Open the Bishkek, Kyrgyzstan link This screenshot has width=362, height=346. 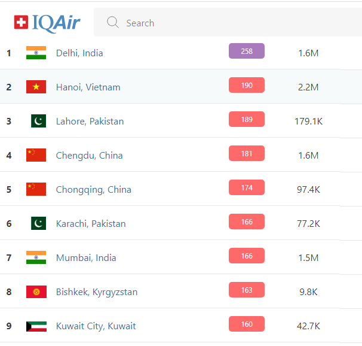pyautogui.click(x=97, y=292)
